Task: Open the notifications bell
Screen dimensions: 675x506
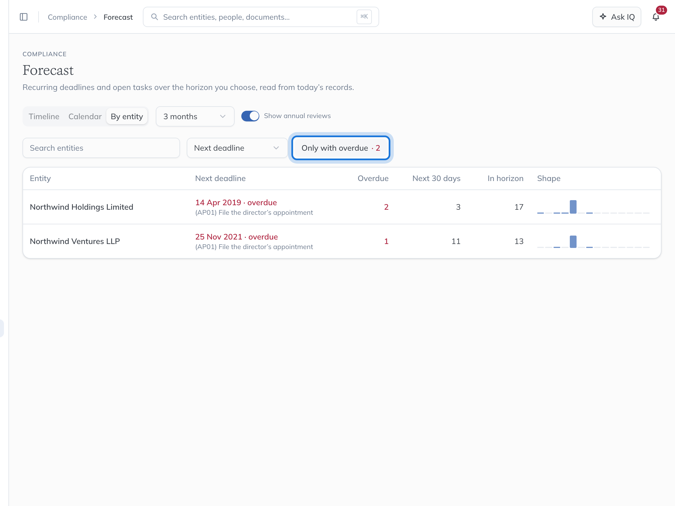Action: pyautogui.click(x=656, y=17)
